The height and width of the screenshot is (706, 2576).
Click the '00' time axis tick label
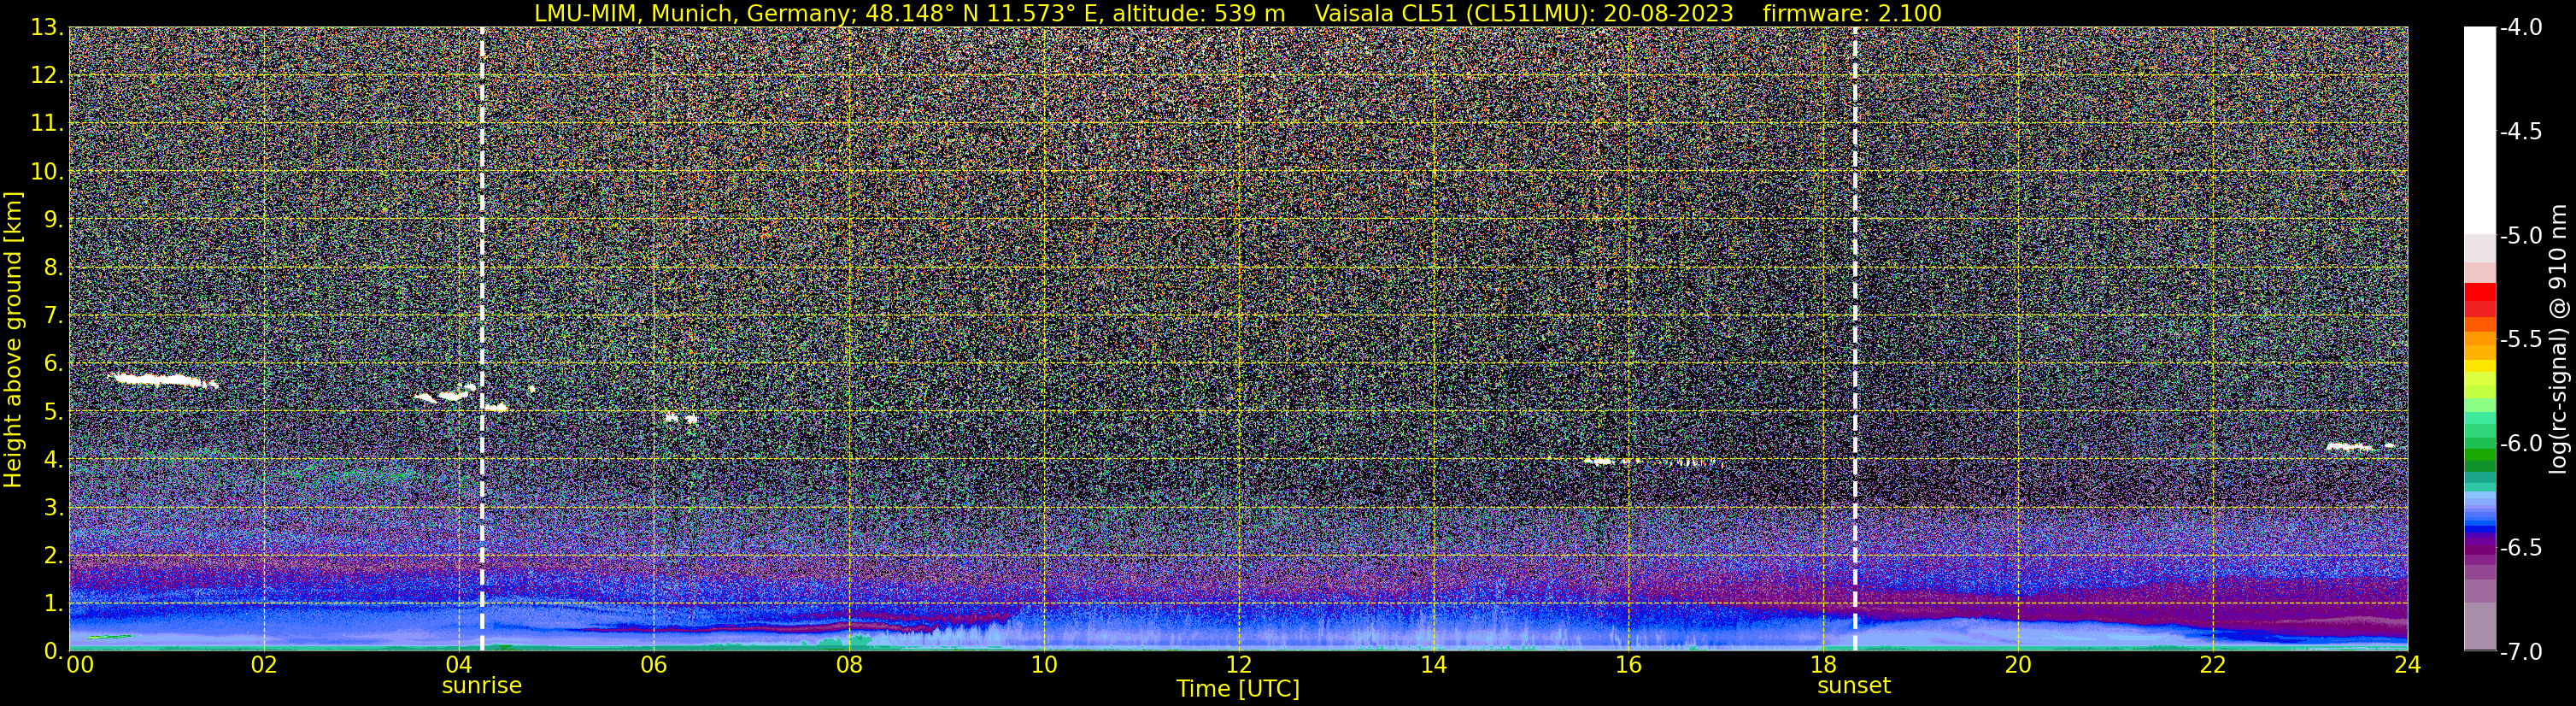pyautogui.click(x=79, y=665)
